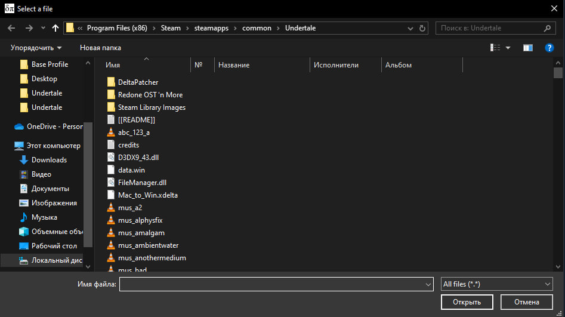Expand the file name history dropdown
The image size is (565, 317).
(428, 284)
